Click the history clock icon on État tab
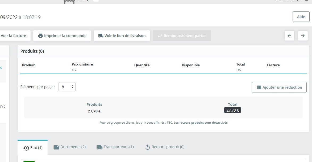312x162 pixels. click(26, 148)
